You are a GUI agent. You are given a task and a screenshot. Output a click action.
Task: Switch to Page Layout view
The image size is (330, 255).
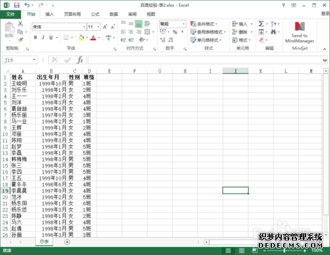tap(242, 250)
